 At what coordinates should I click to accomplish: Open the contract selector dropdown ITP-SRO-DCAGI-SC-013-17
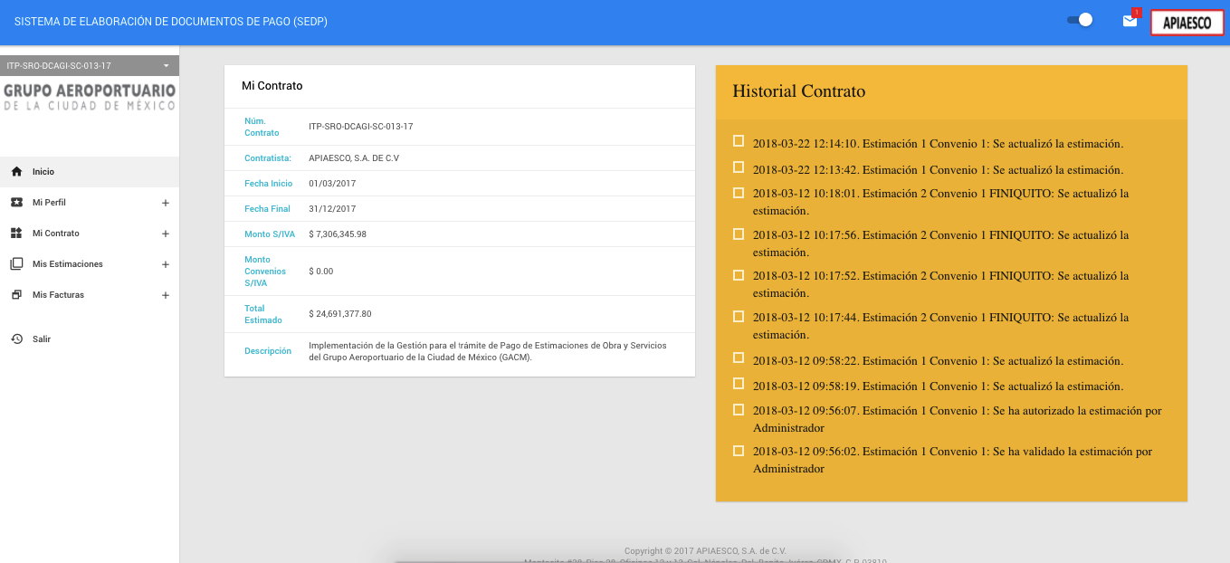pyautogui.click(x=89, y=66)
